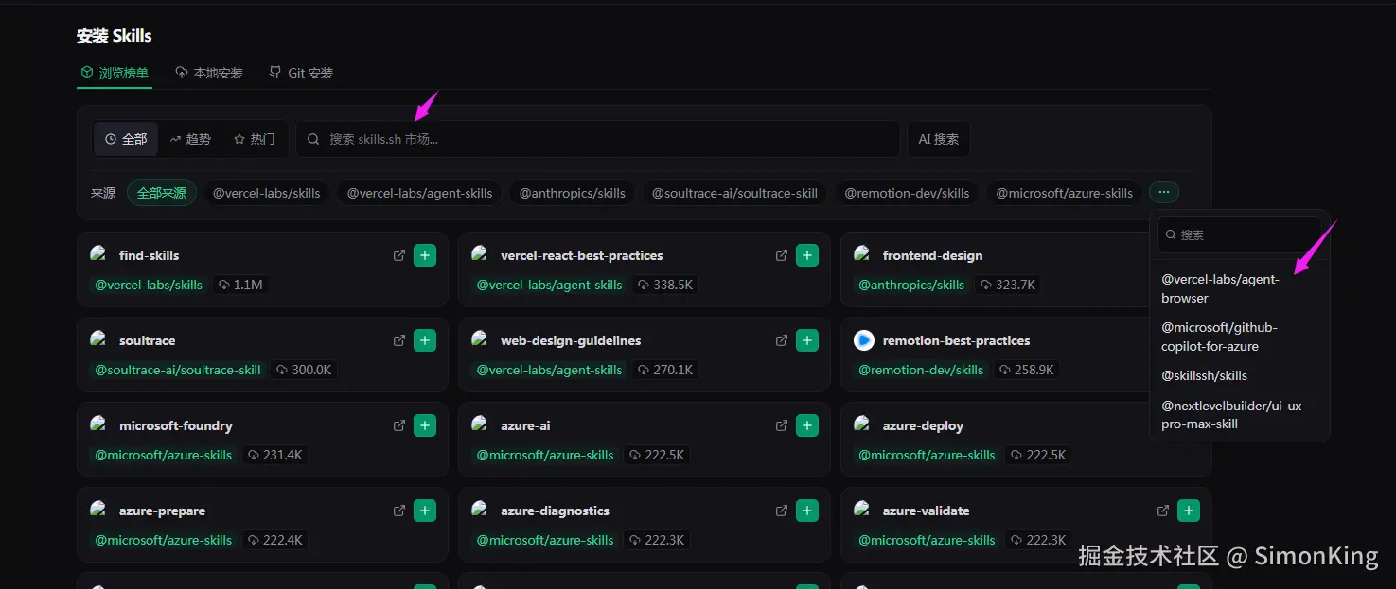Open @soultrace-ai/soultrace-skill card link
The image size is (1396, 589).
coord(178,370)
